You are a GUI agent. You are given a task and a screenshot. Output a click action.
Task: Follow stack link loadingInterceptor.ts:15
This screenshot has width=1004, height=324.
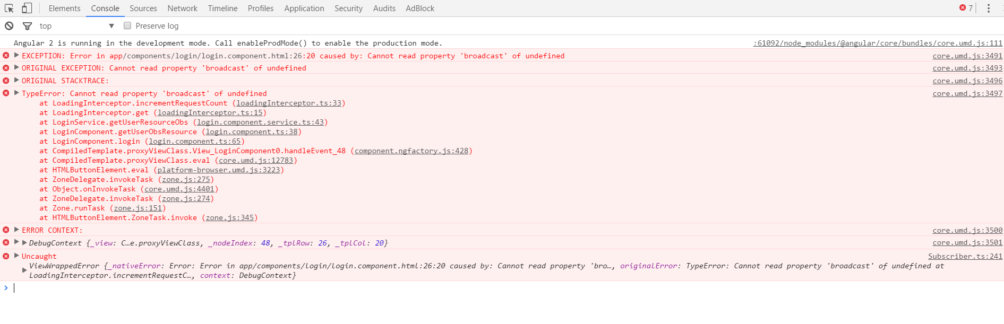click(210, 112)
